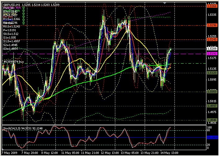
Task: Select the S1.5=1.4997 support label
Action: click(12, 41)
